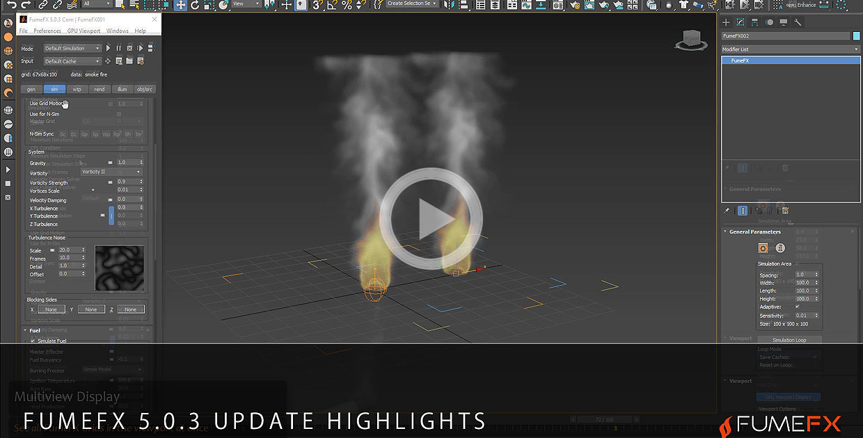Screen dimensions: 863x438
Task: Toggle the 3D Snaps button
Action: pos(317,5)
